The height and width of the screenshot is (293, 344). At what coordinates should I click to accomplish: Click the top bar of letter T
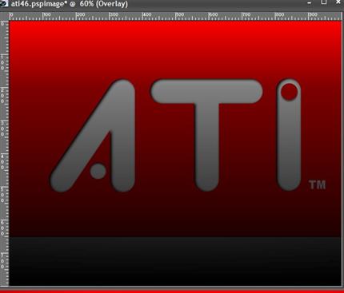206,91
